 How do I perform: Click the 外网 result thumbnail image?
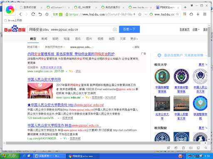point(40,91)
